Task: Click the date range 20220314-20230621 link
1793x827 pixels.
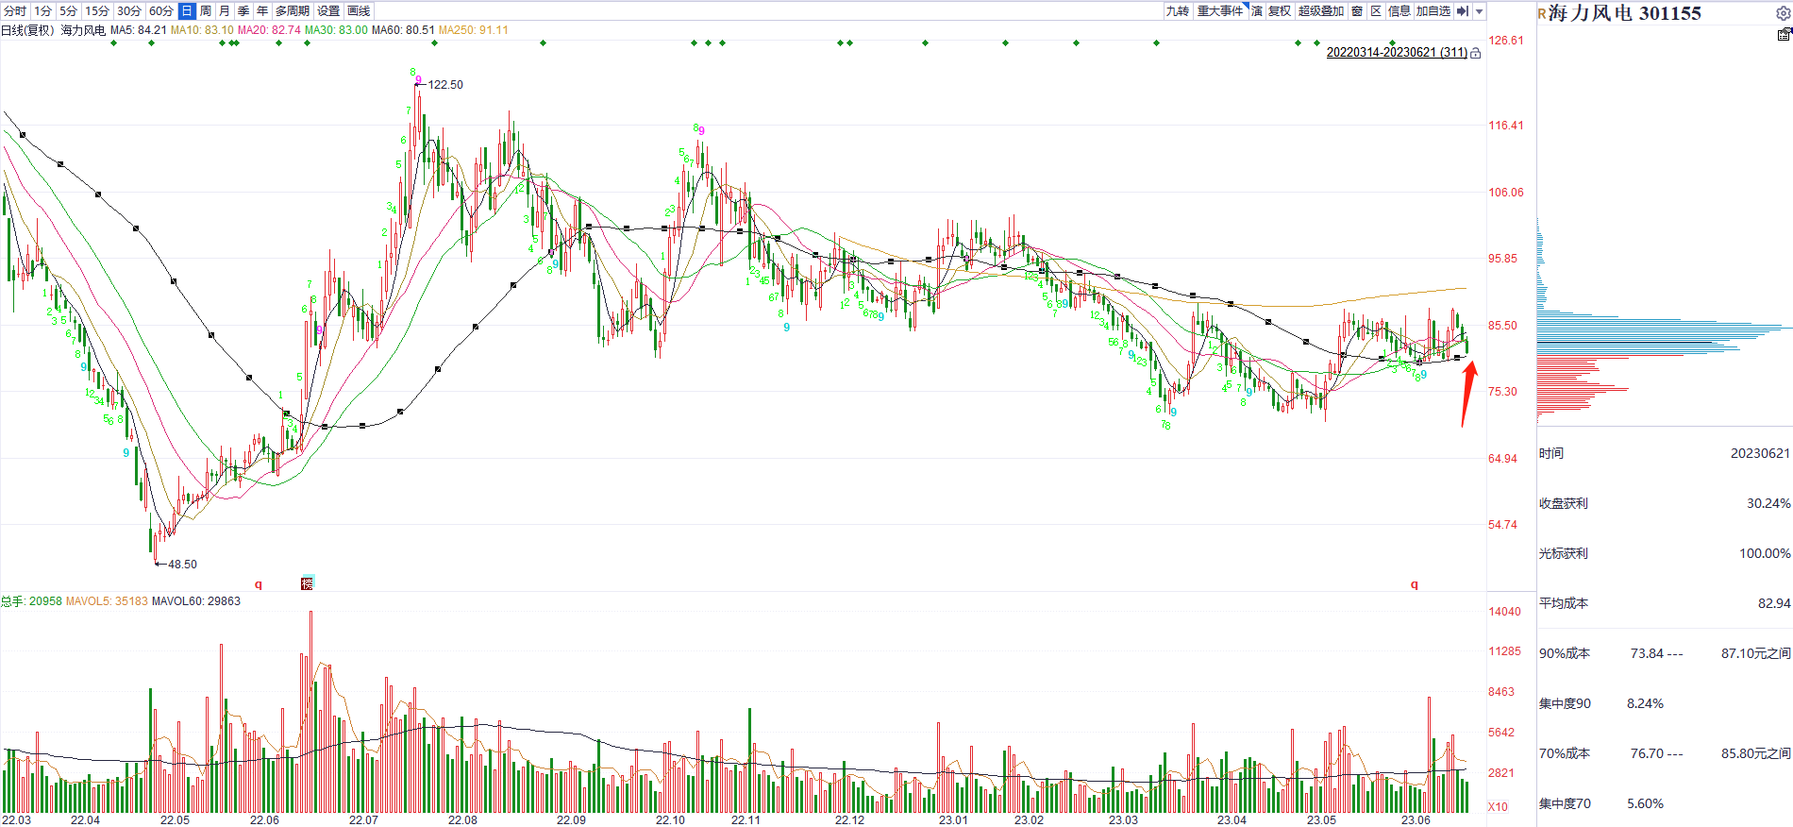Action: point(1397,53)
